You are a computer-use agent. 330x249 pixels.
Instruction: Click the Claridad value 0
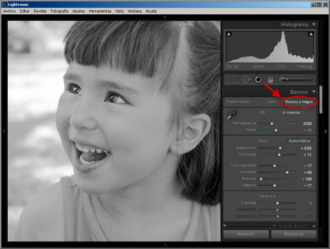310,203
